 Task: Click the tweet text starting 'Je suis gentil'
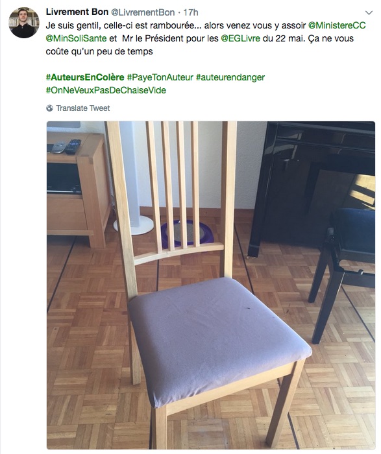coord(206,38)
